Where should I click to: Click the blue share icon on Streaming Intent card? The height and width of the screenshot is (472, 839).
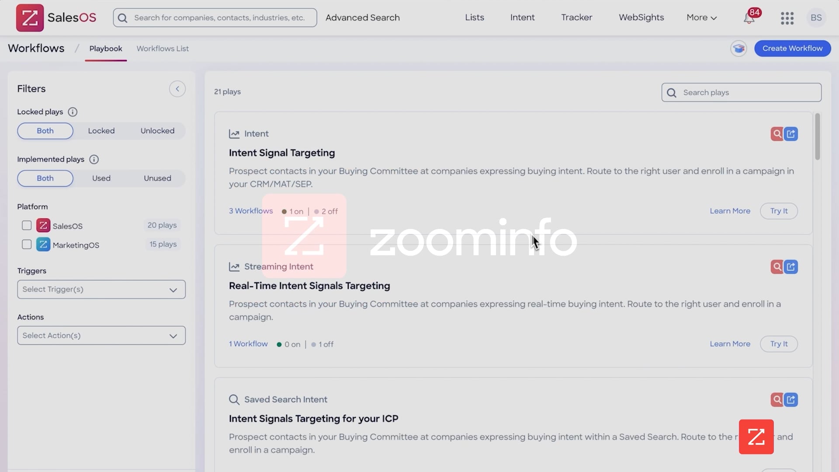[x=791, y=267]
